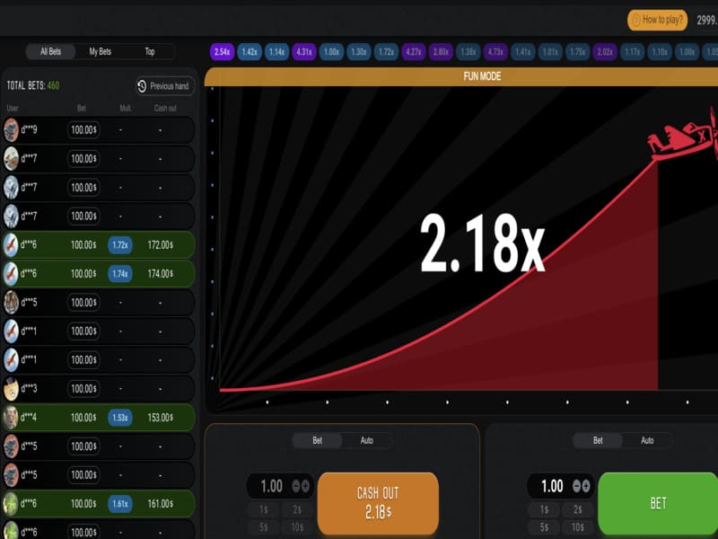Click the plus icon in the left bet panel

point(306,486)
